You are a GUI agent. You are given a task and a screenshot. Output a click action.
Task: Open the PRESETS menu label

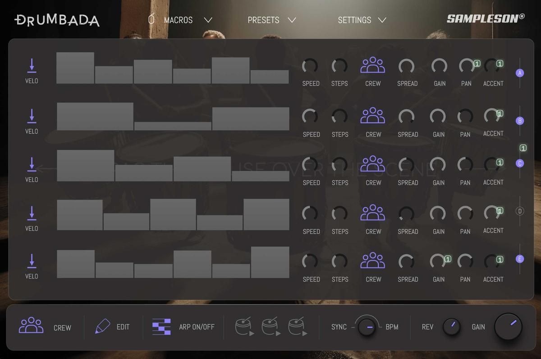[263, 20]
